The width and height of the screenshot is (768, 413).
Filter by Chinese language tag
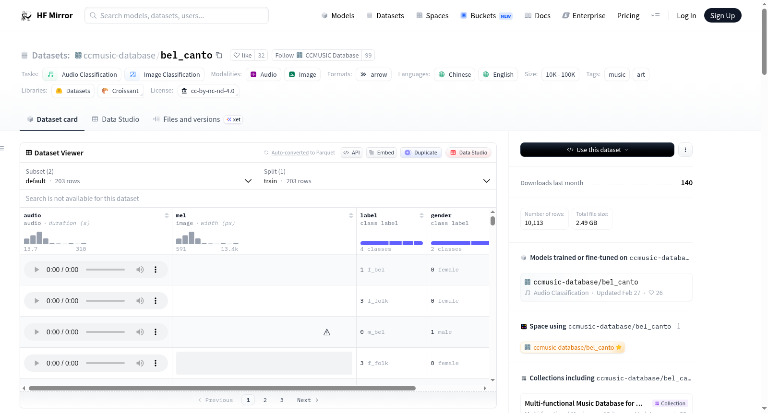455,74
